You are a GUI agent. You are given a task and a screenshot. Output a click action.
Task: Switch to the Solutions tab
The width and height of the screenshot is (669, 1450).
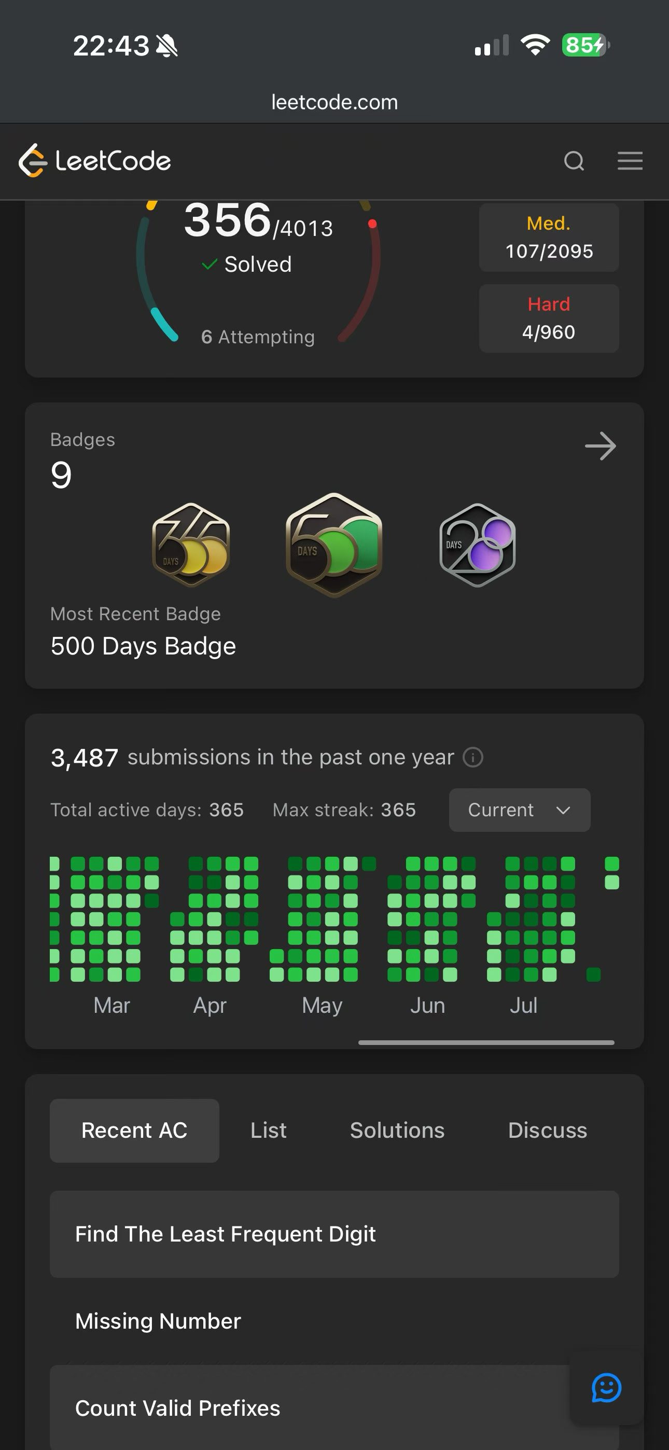(x=397, y=1131)
